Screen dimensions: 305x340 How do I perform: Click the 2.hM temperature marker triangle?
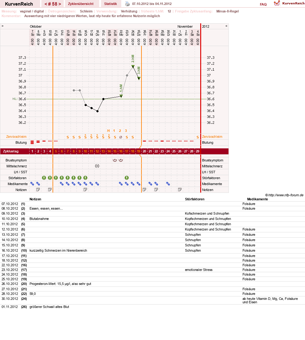(133, 66)
